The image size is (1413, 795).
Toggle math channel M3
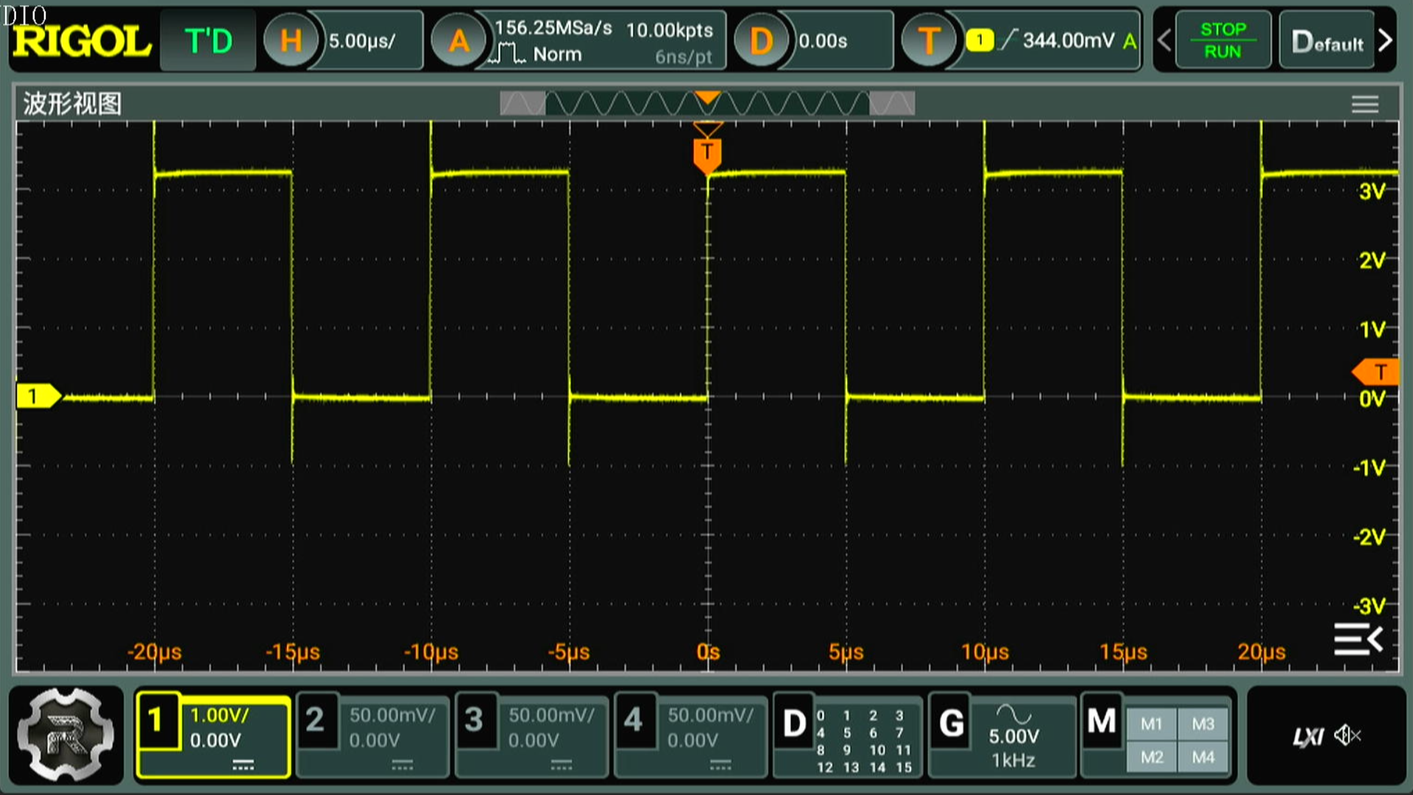pyautogui.click(x=1203, y=724)
